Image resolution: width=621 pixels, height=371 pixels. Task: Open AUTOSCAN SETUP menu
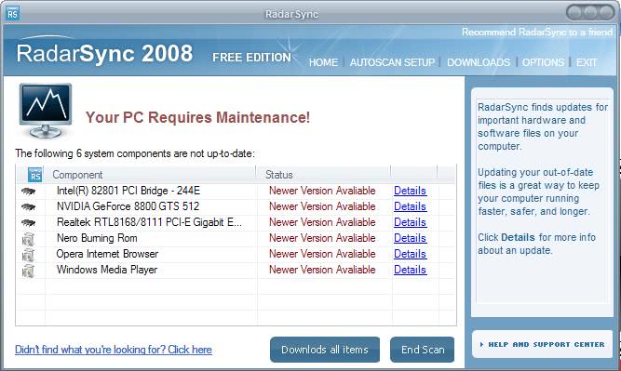coord(392,62)
